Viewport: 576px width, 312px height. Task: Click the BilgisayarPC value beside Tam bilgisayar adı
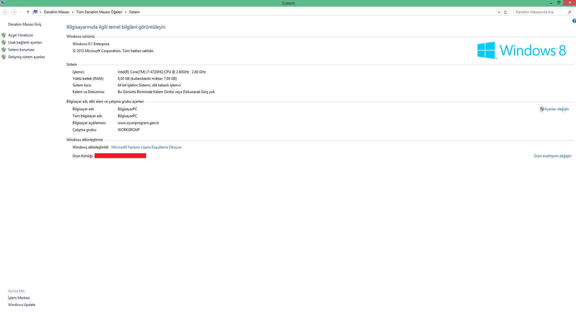point(127,116)
